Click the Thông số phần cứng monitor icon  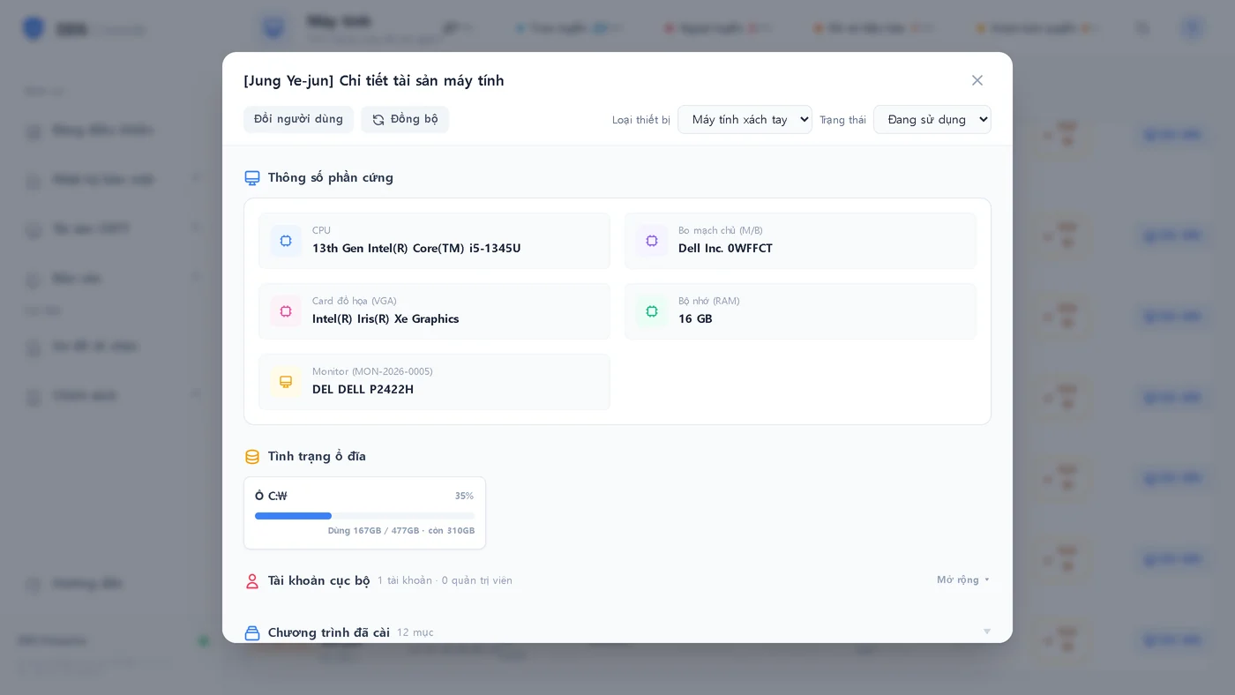[252, 178]
